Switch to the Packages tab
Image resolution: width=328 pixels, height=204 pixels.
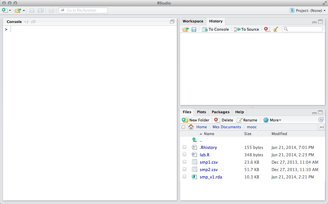pyautogui.click(x=220, y=112)
